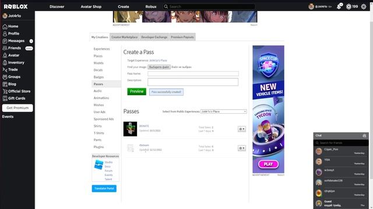This screenshot has width=373, height=209.
Task: Click the Description input field
Action: tap(193, 82)
